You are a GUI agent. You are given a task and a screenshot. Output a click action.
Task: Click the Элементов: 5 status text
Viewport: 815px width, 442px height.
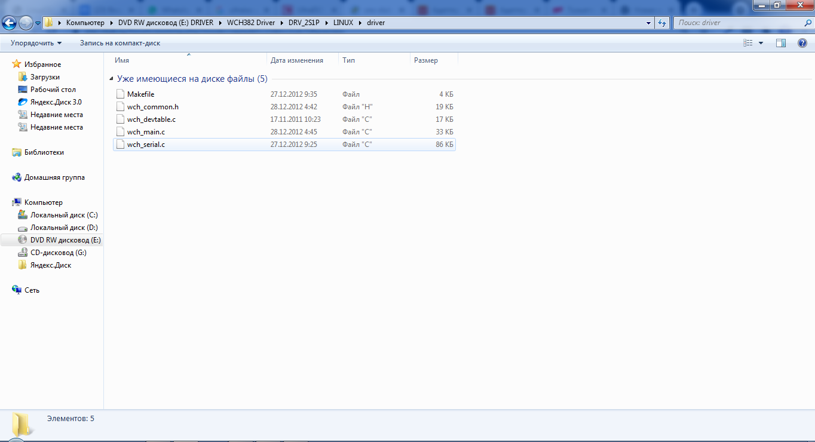pos(71,419)
